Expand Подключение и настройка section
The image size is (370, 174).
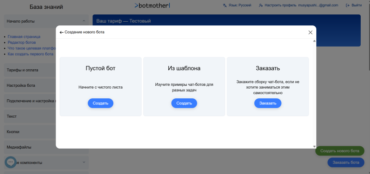pyautogui.click(x=30, y=101)
